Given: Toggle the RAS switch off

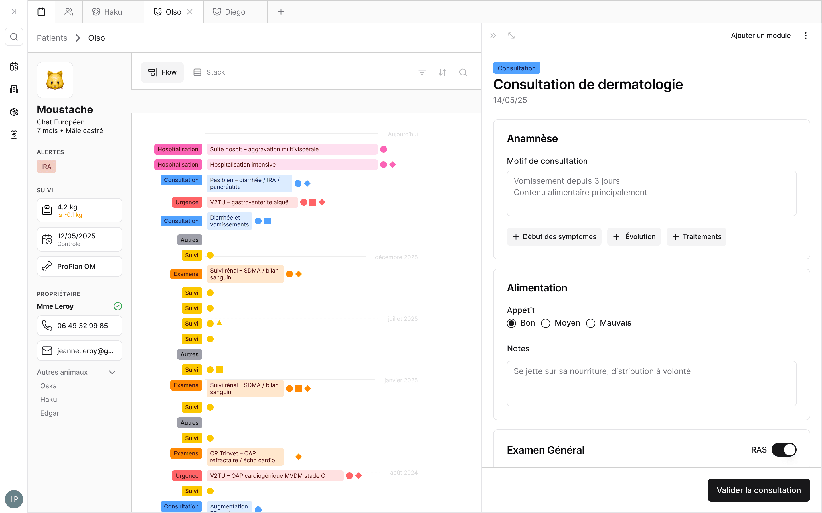Looking at the screenshot, I should coord(783,450).
